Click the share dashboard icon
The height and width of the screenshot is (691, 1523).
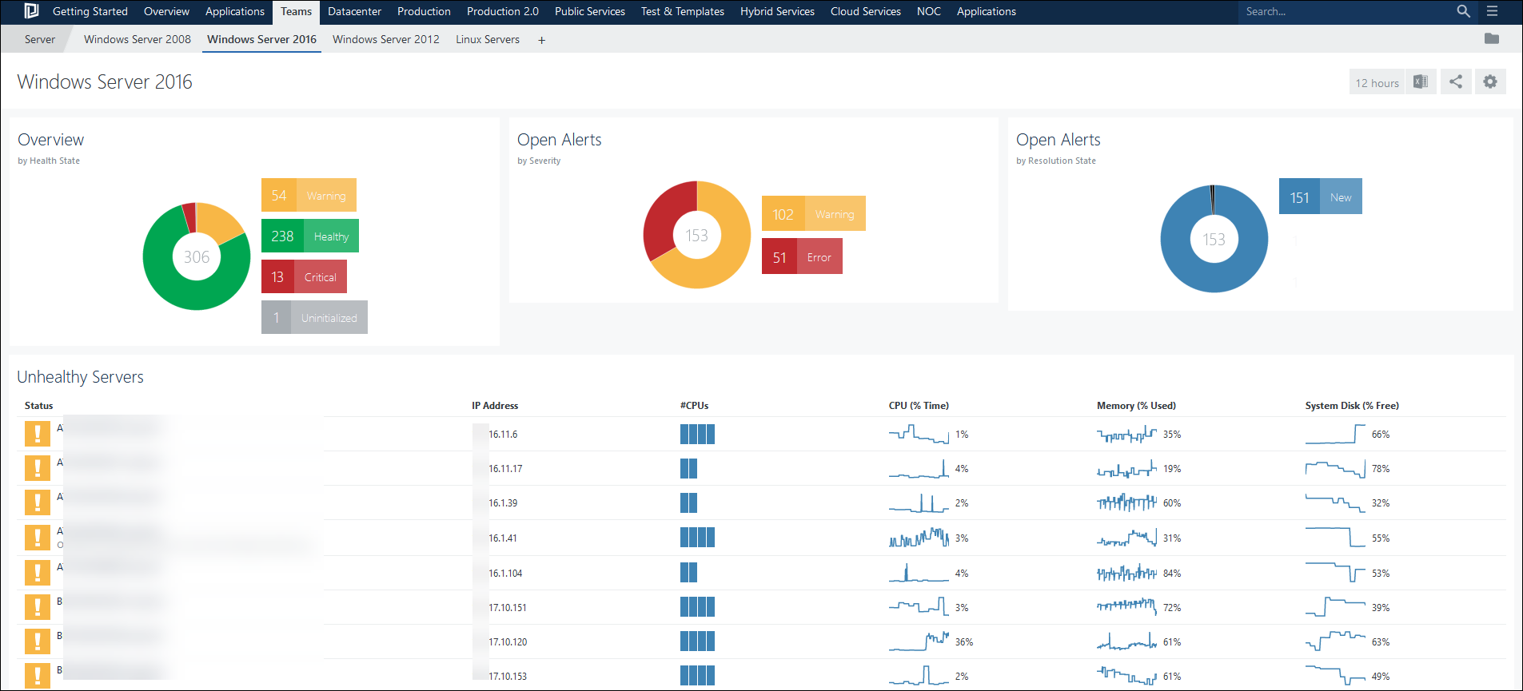point(1456,81)
